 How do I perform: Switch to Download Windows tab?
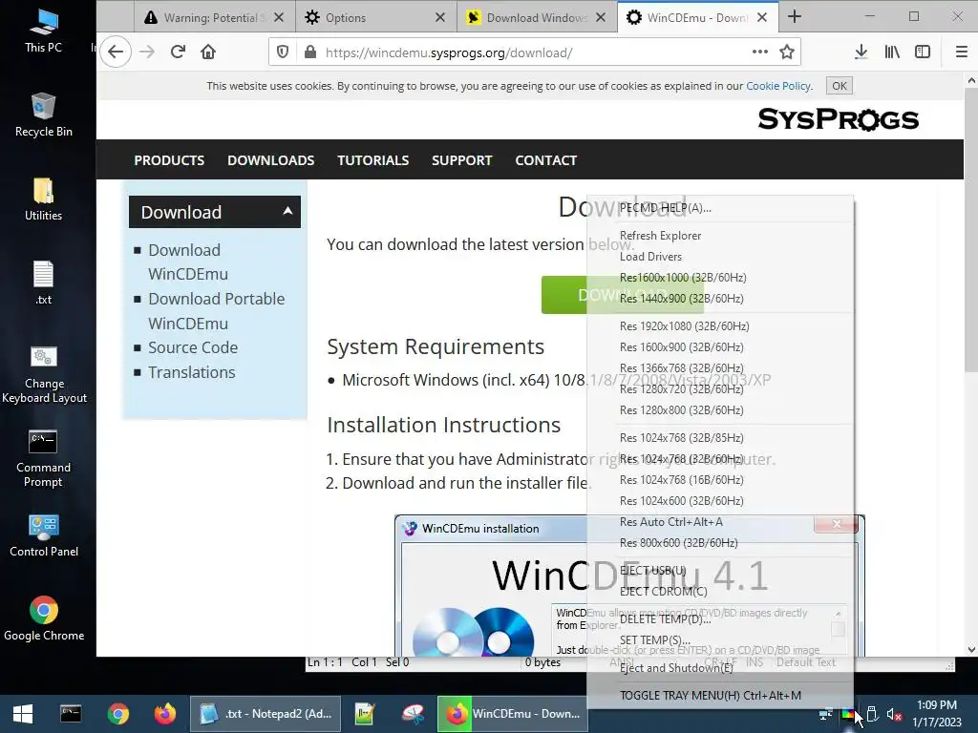click(537, 17)
